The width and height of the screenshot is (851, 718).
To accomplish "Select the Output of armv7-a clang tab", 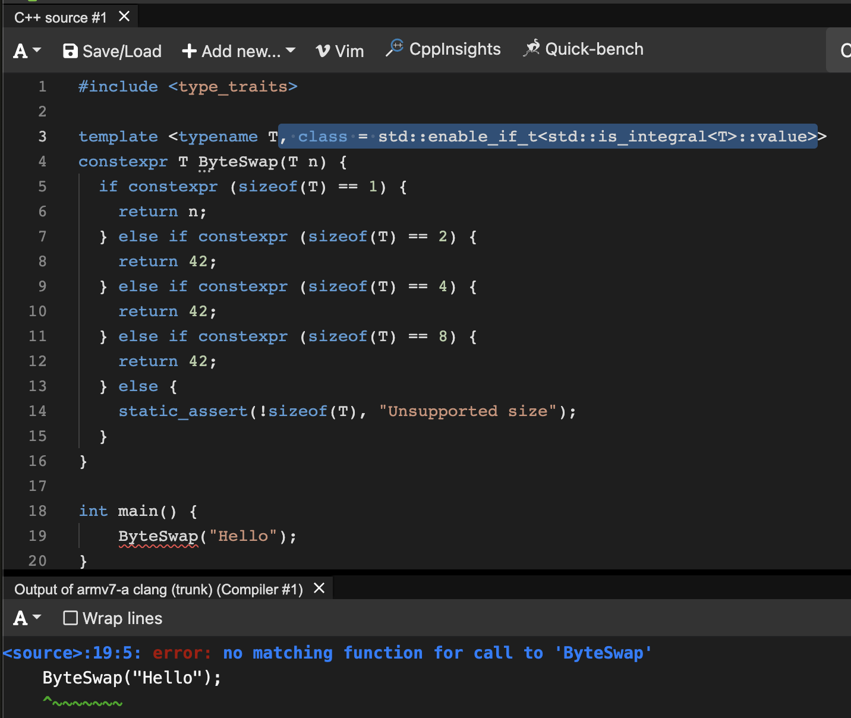I will tap(158, 590).
